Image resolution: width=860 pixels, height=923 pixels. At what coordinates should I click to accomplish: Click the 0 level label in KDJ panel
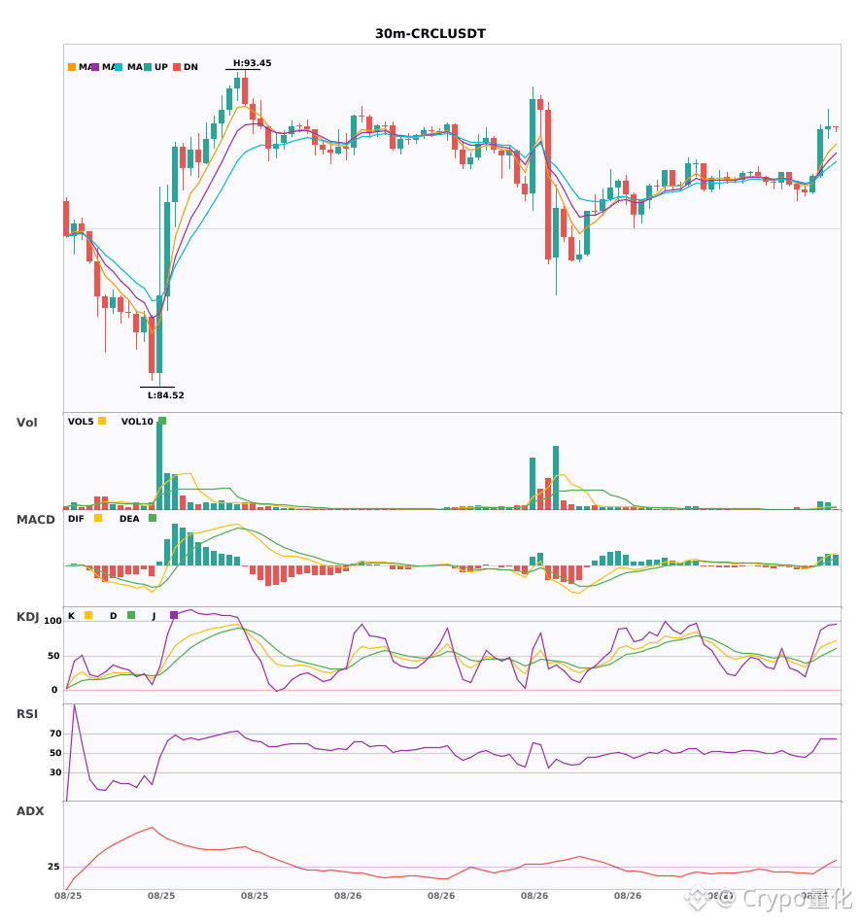(54, 690)
